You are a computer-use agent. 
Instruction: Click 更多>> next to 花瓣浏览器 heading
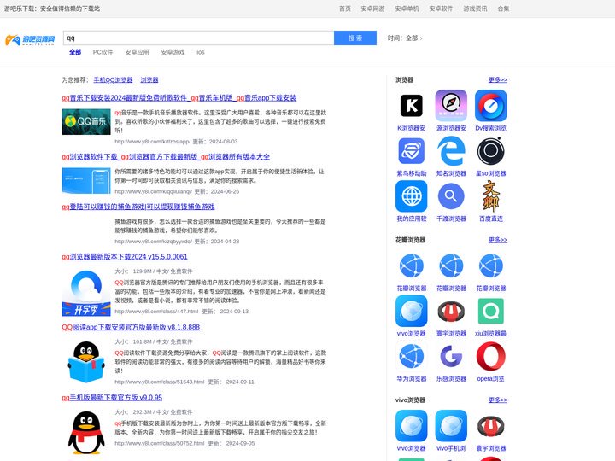click(498, 240)
